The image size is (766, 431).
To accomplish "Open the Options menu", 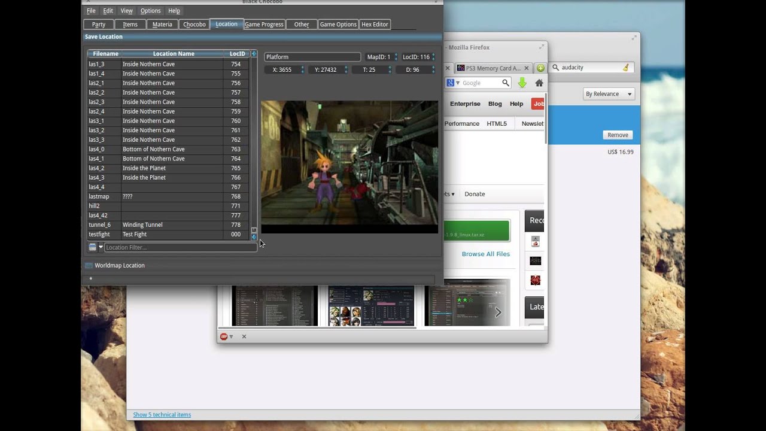I will pyautogui.click(x=150, y=11).
